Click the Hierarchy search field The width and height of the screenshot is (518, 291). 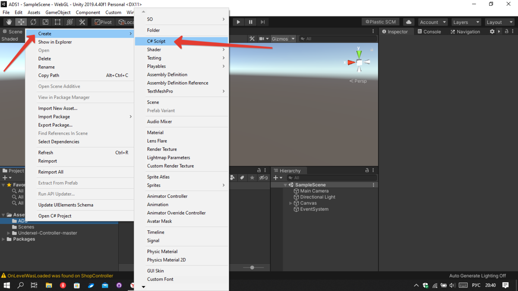(331, 178)
